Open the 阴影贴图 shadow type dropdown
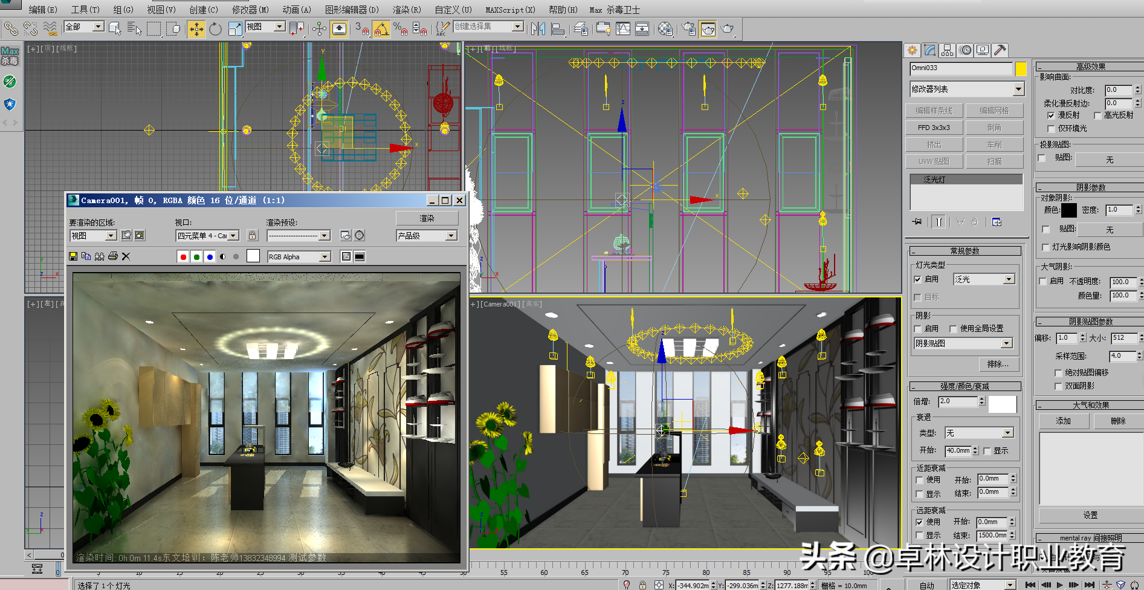The image size is (1144, 590). tap(963, 343)
